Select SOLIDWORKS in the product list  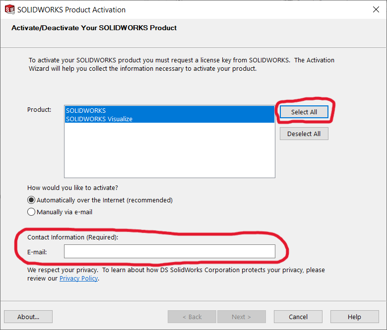coord(86,111)
